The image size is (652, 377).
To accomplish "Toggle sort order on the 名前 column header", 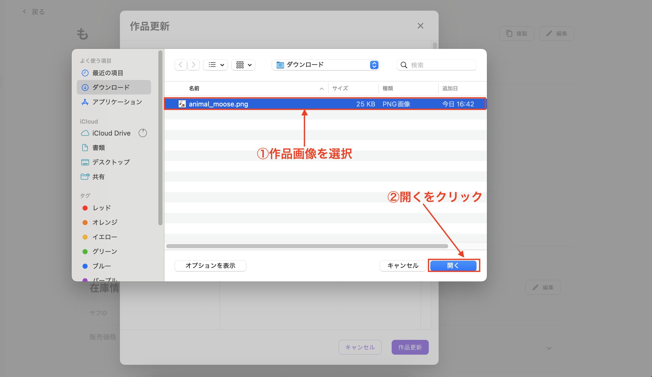I will 194,88.
